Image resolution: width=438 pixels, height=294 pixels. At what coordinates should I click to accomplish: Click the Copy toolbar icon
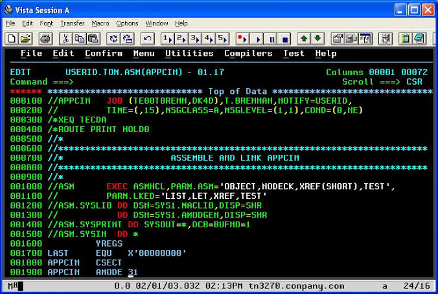click(80, 38)
